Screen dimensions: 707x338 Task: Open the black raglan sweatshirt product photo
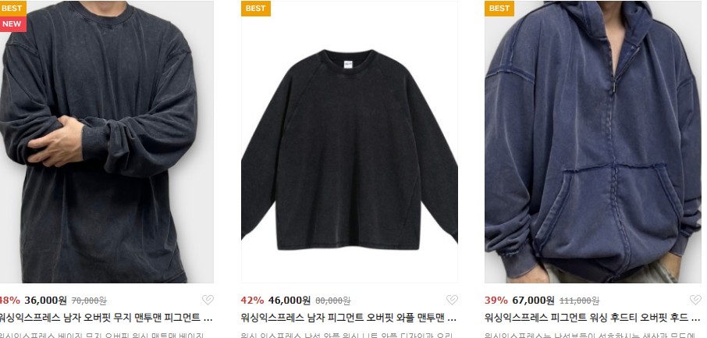coord(350,142)
